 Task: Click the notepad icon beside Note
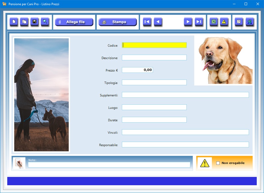[x=19, y=163]
